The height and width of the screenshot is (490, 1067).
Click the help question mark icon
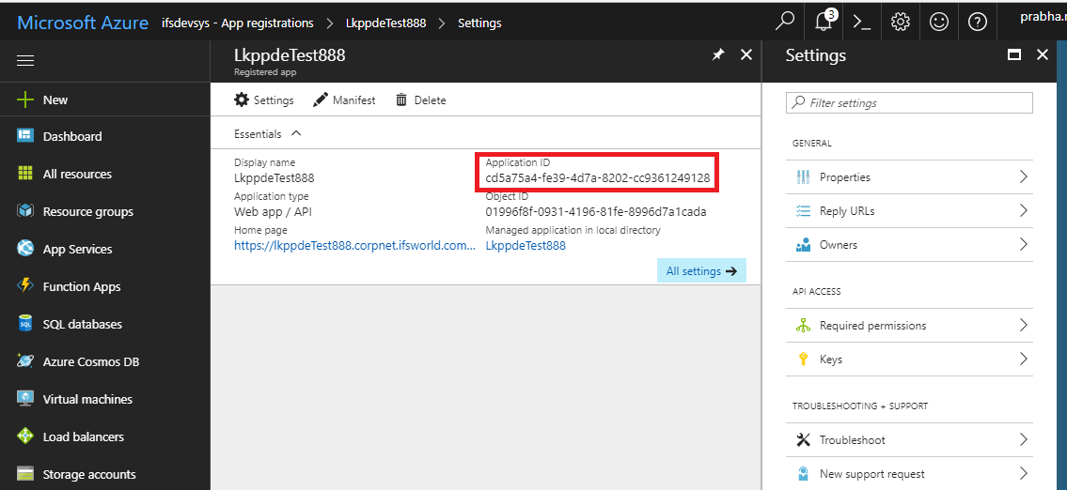click(x=977, y=22)
